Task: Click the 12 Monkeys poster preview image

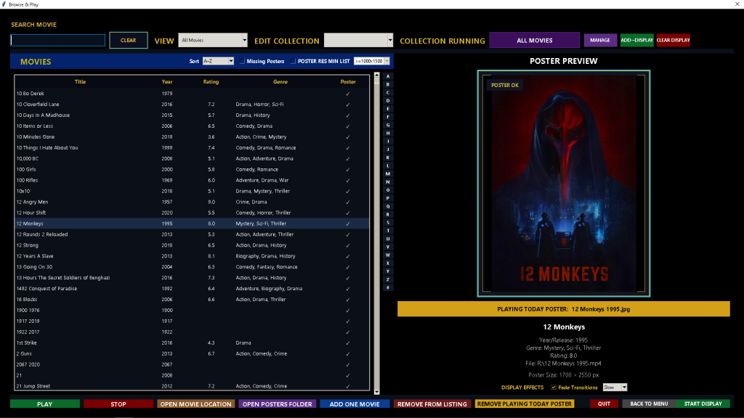Action: [564, 183]
